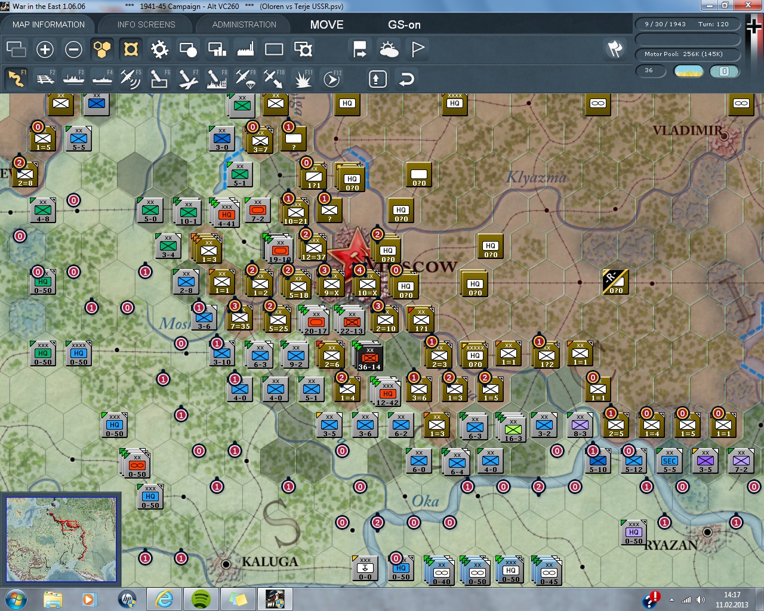Click the pennant flag outline icon

point(418,49)
